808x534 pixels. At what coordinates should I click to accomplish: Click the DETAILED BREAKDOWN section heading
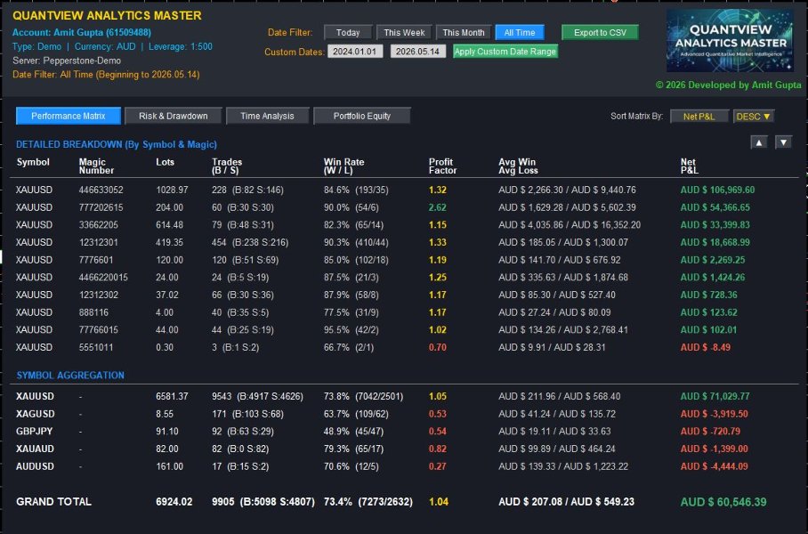coord(117,145)
